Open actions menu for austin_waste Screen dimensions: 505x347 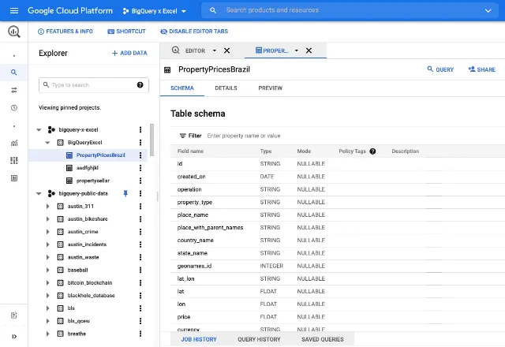140,257
